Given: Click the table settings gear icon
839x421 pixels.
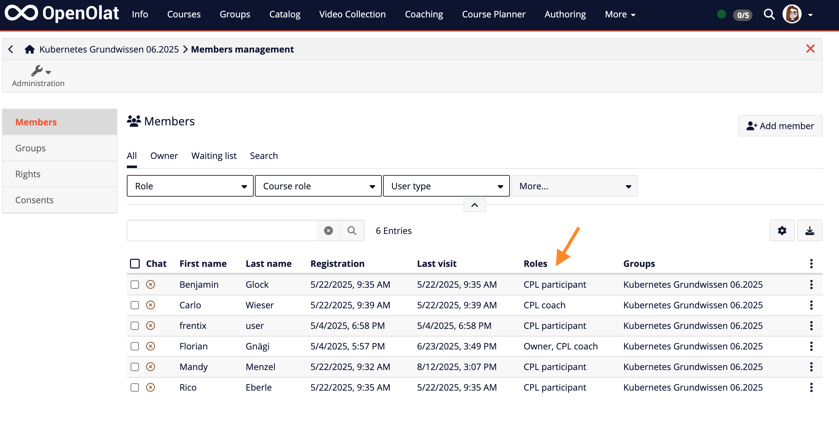Looking at the screenshot, I should 782,230.
